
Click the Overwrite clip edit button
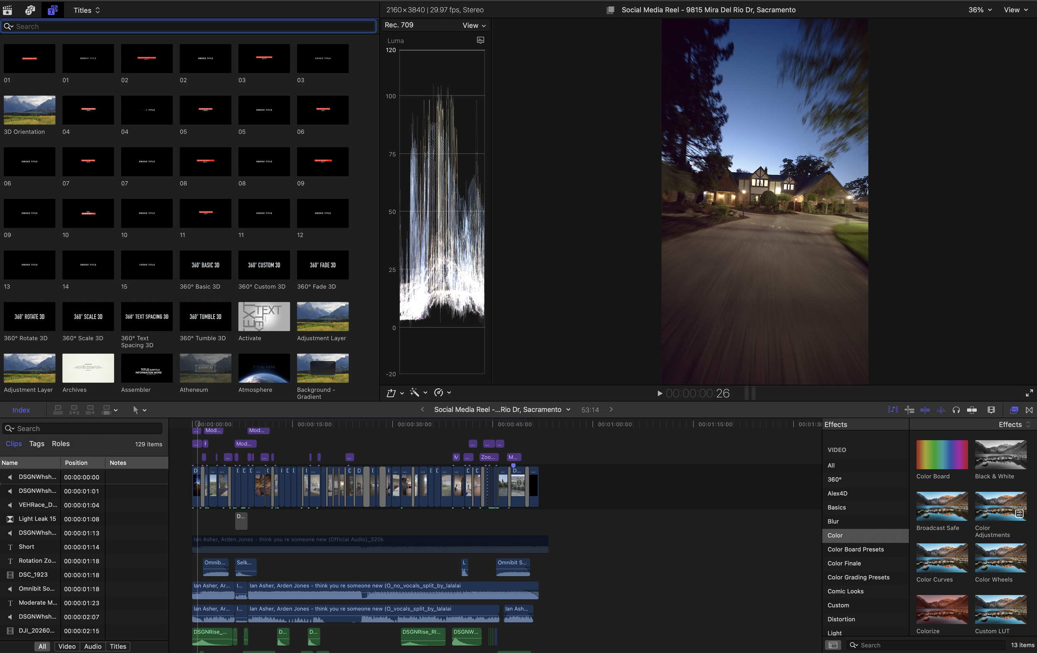tap(106, 409)
